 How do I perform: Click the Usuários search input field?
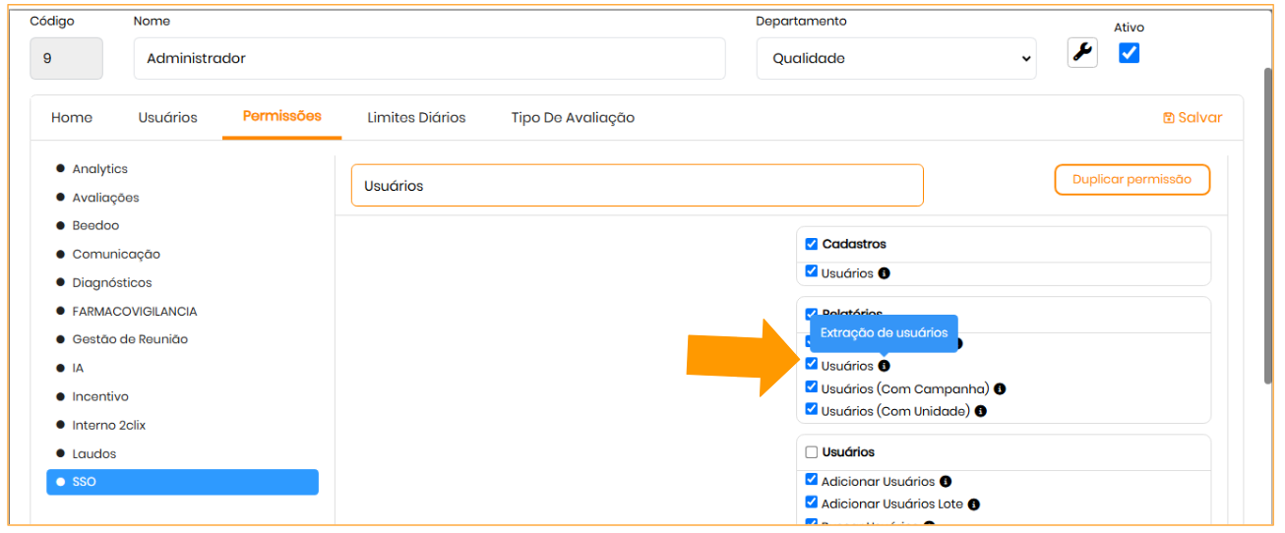(x=637, y=186)
